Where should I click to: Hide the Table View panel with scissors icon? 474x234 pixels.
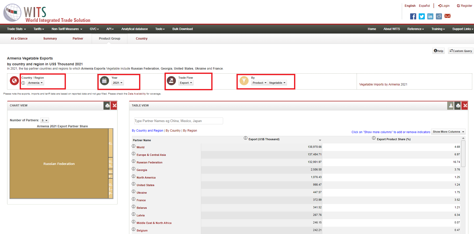465,106
